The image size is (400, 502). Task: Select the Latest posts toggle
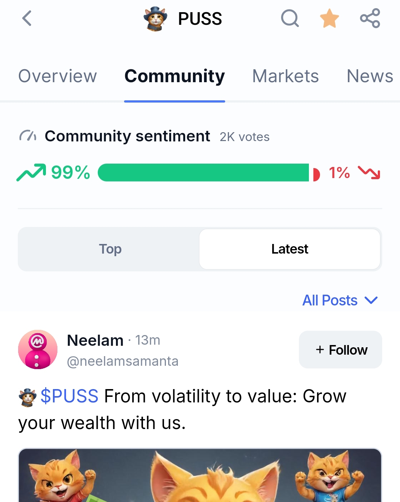click(x=290, y=249)
